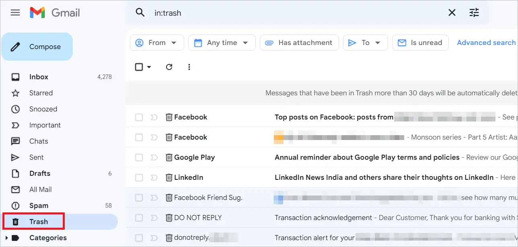This screenshot has width=518, height=247.
Task: Click the in:trash search field
Action: (x=298, y=13)
